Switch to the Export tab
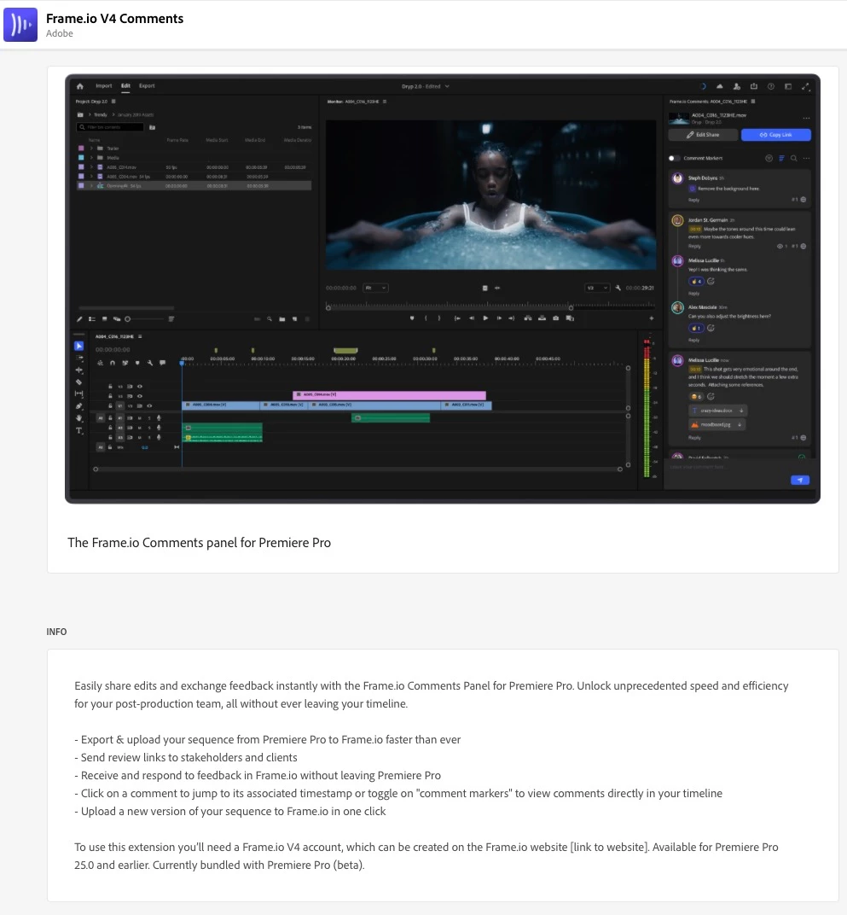847x915 pixels. coord(147,85)
